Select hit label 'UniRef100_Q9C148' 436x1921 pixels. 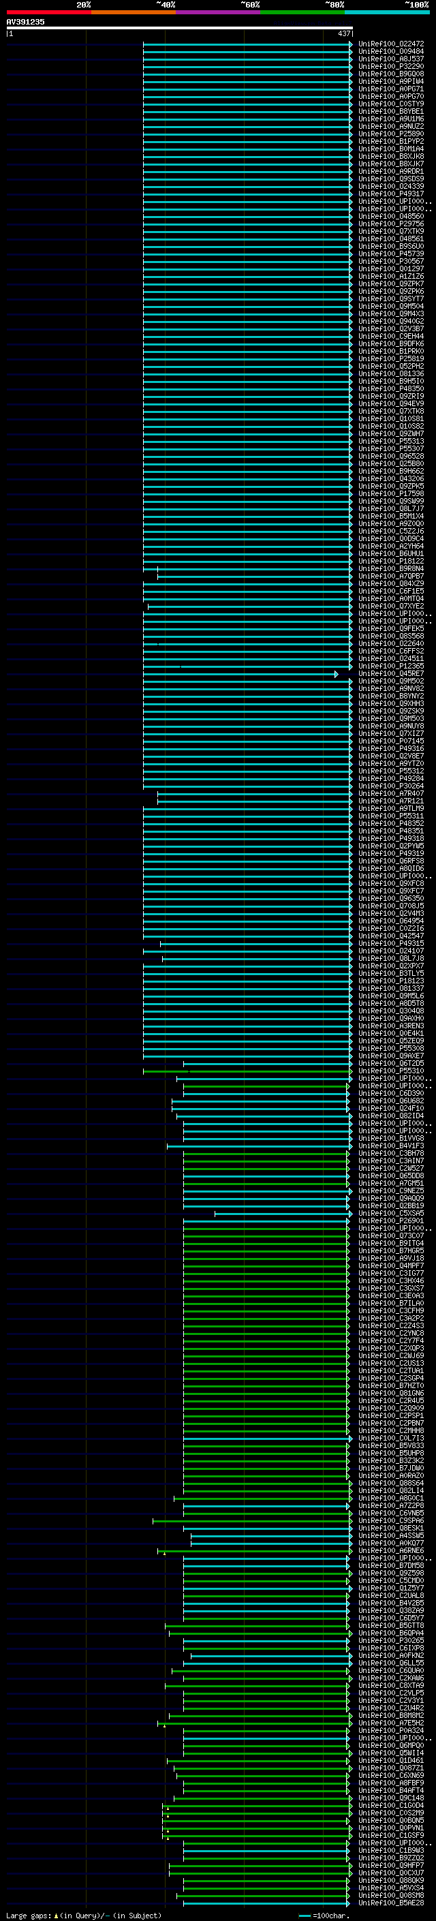(x=391, y=1798)
